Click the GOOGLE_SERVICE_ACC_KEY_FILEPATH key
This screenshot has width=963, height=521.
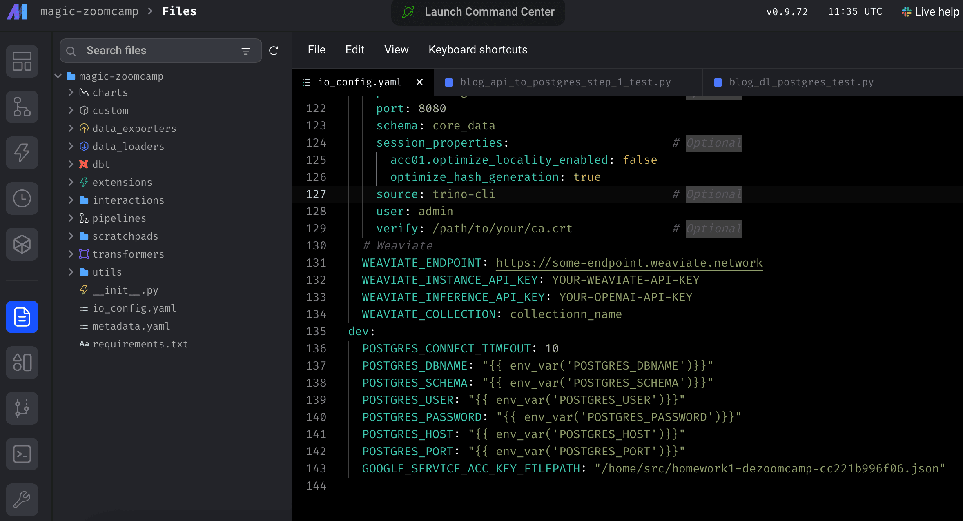click(x=471, y=469)
